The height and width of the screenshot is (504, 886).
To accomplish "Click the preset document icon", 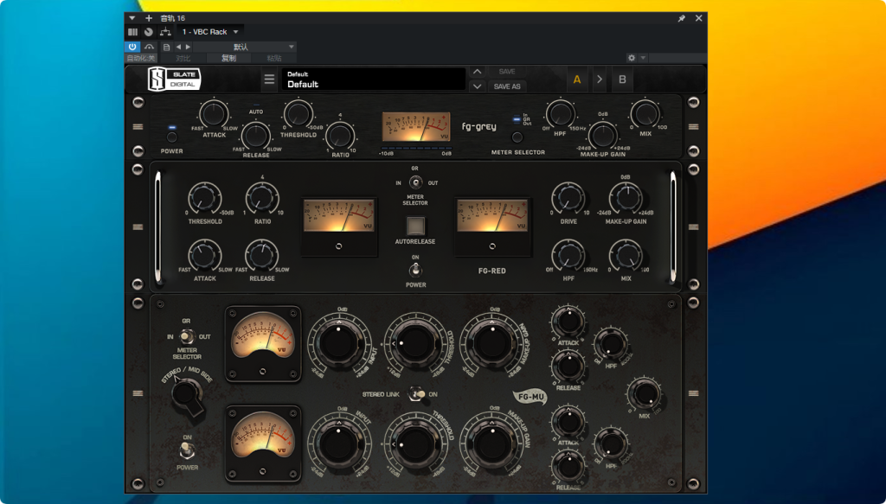I will coord(166,47).
